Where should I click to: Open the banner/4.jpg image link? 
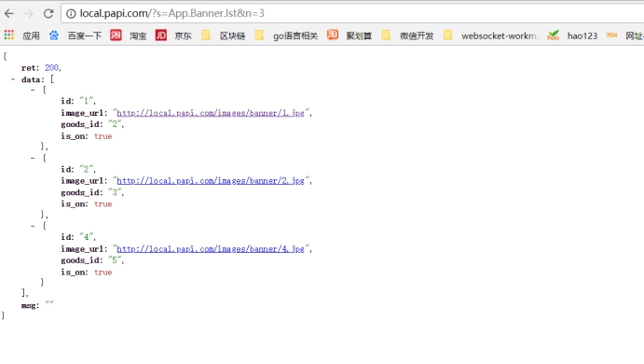point(211,249)
